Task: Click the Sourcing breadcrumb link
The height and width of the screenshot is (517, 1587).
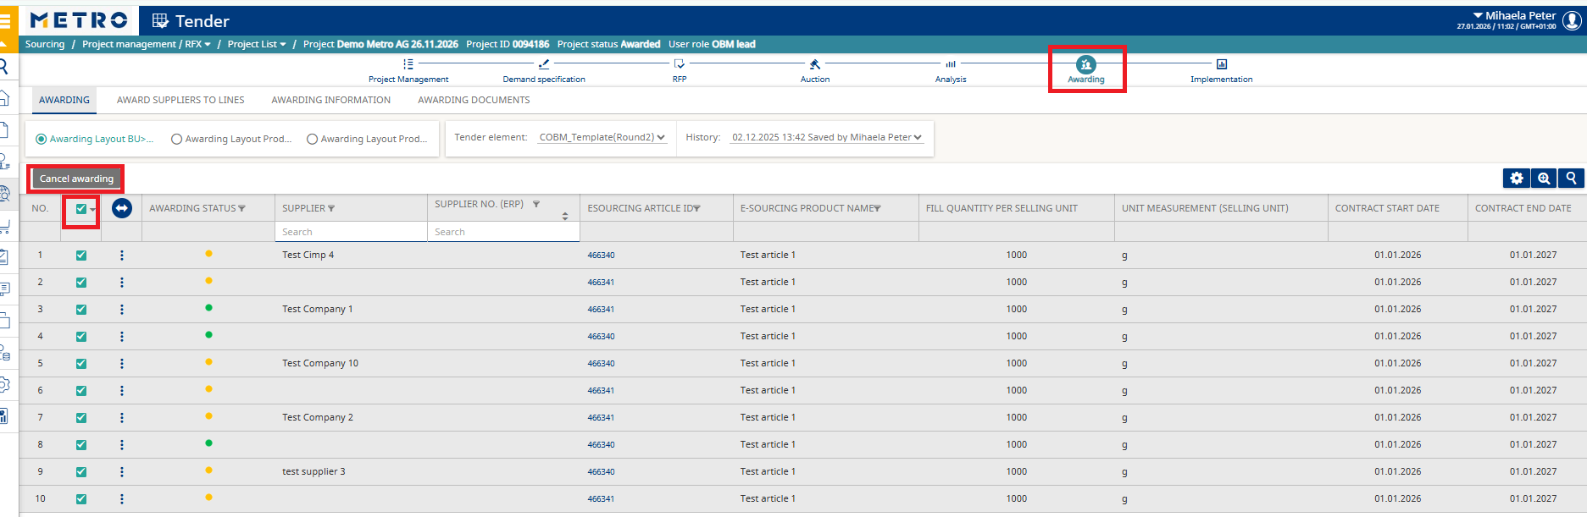Action: click(x=45, y=44)
